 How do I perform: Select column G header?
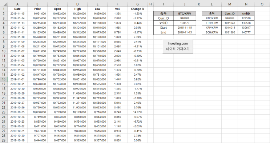click(x=137, y=4)
